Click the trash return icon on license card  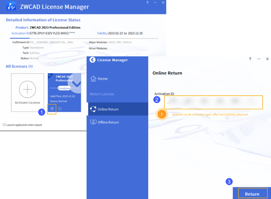(x=52, y=109)
